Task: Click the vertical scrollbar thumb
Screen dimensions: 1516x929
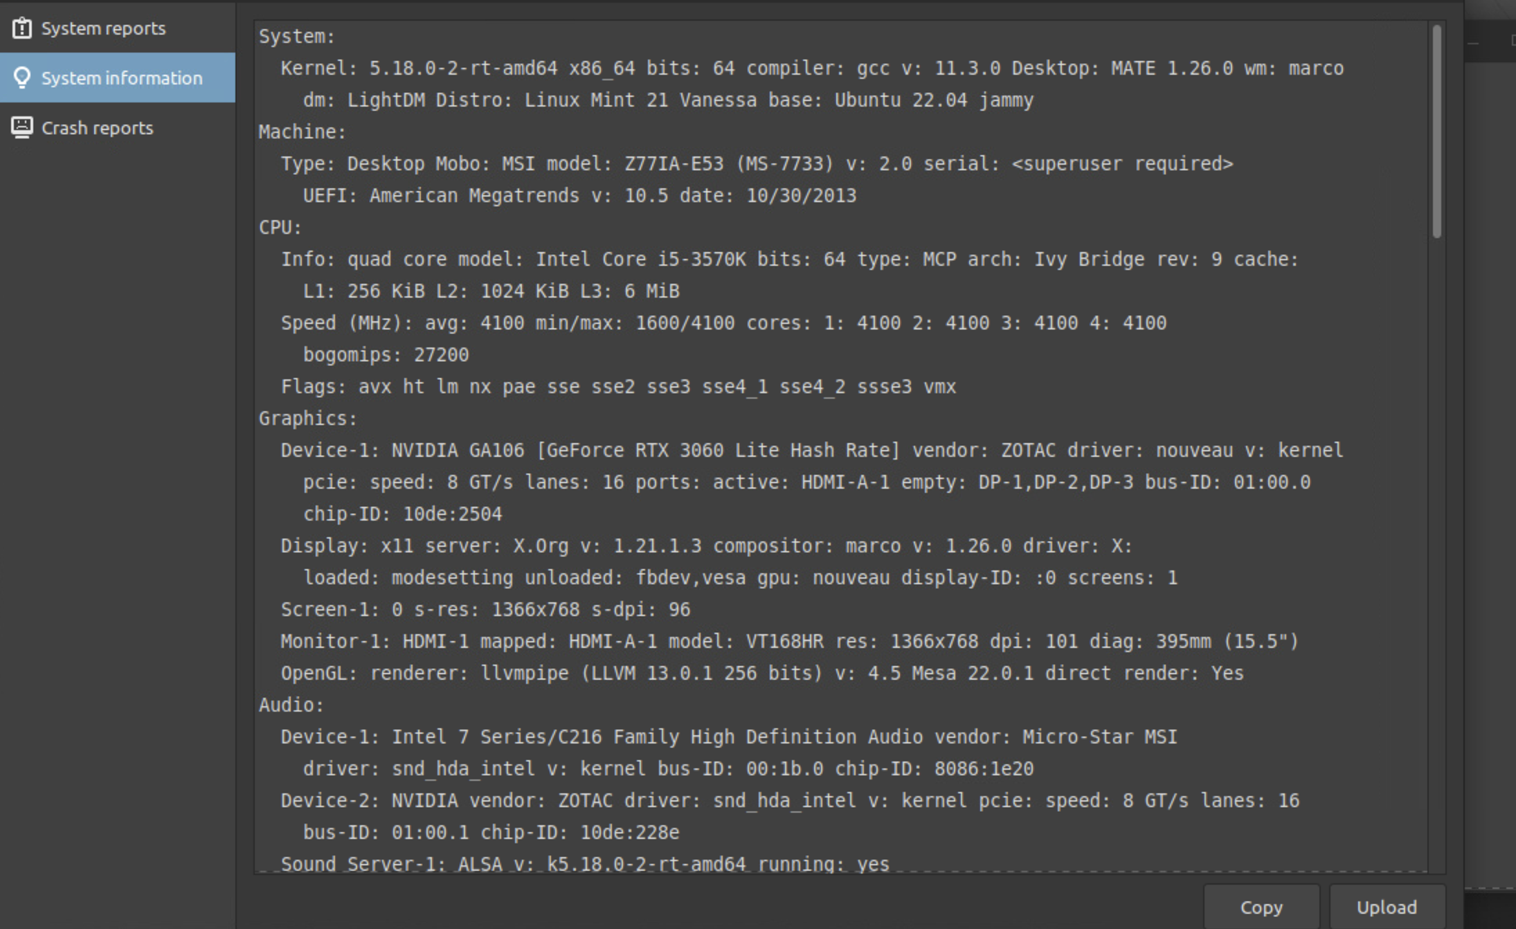Action: [1436, 132]
